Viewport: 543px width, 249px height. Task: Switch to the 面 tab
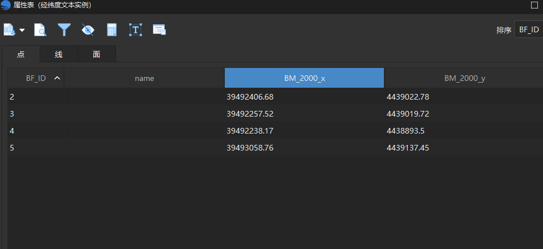coord(97,54)
